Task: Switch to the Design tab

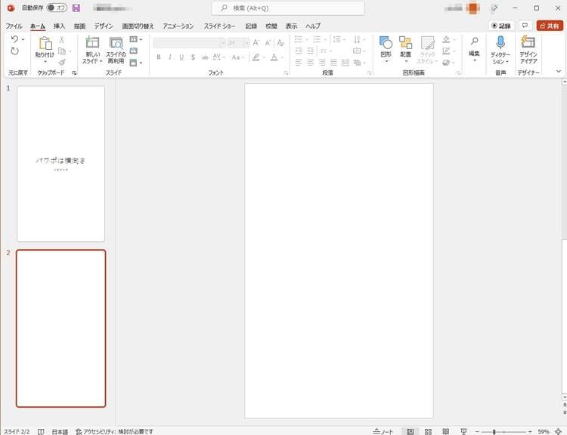Action: click(x=104, y=26)
